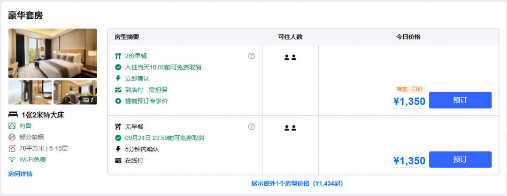Book the room with 2份早餐 using 预订
This screenshot has width=507, height=196.
tap(460, 100)
